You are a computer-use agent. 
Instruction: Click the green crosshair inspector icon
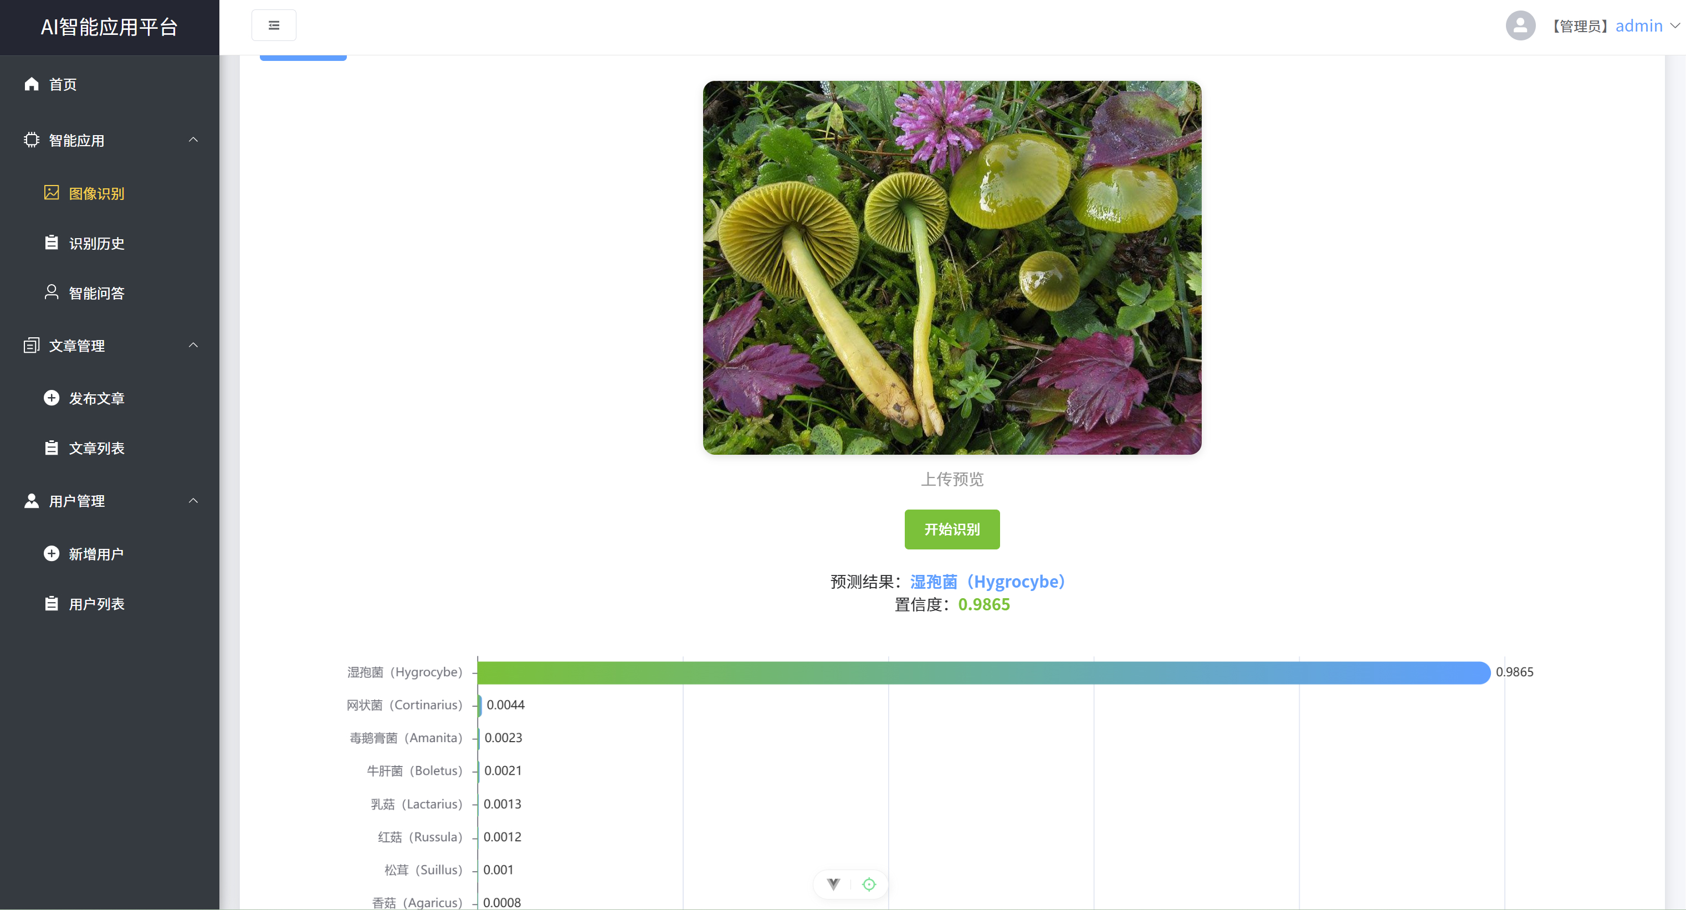869,885
